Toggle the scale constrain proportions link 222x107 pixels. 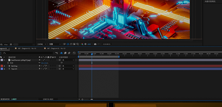[39, 63]
